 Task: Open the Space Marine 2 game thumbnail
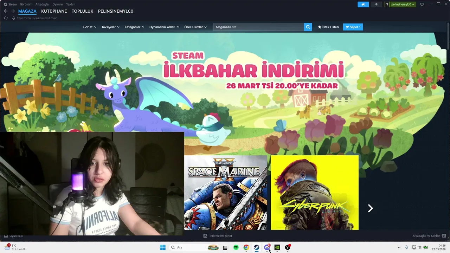click(x=226, y=193)
